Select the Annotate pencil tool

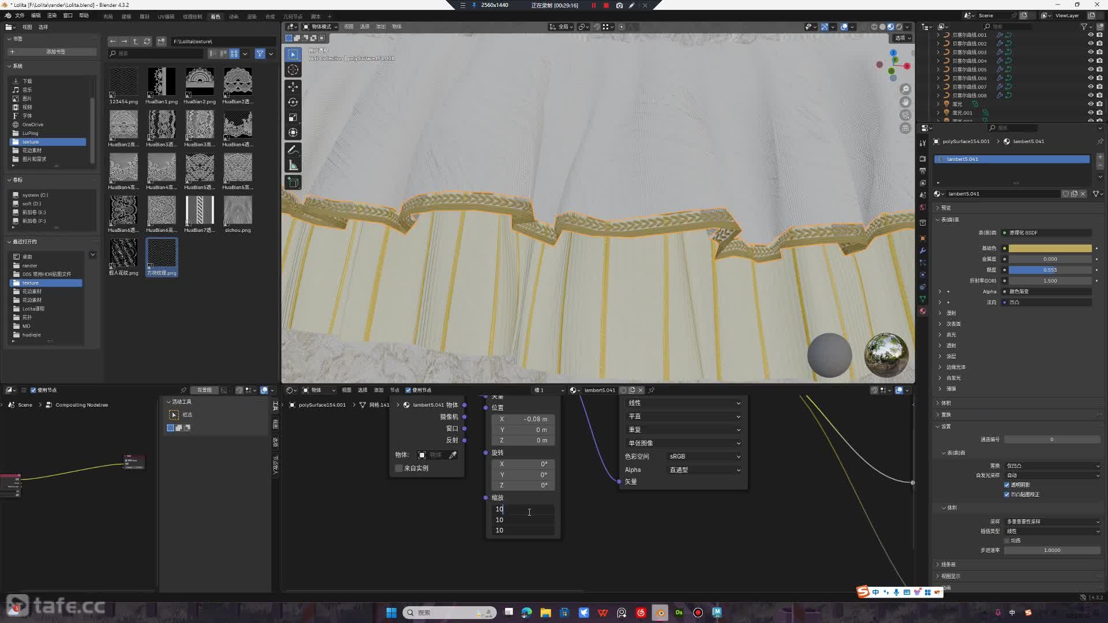coord(293,150)
